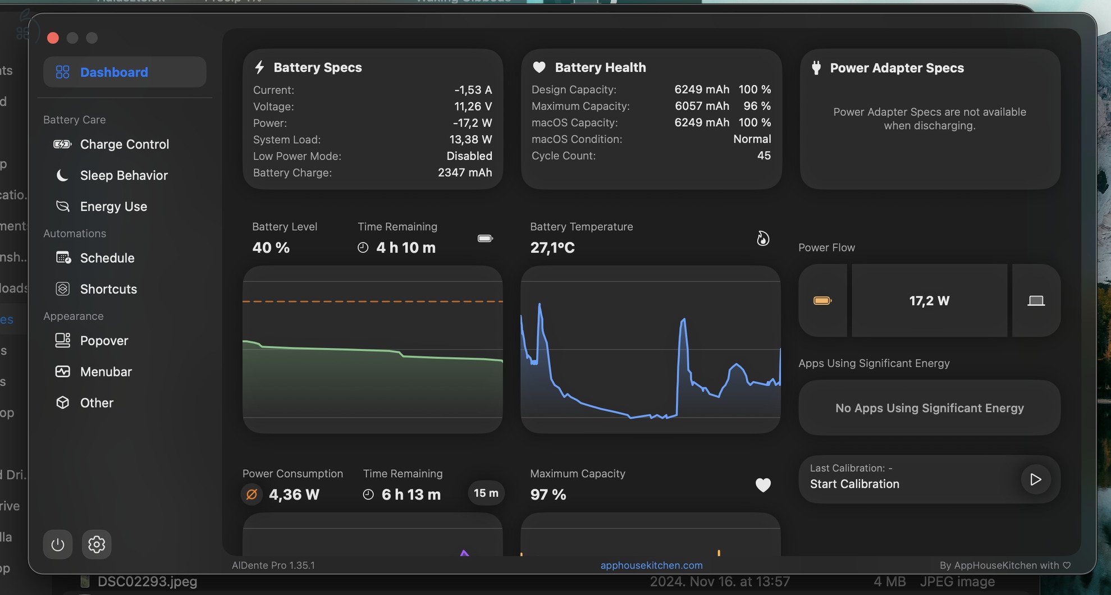The width and height of the screenshot is (1111, 595).
Task: Click the heart icon beside Maximum Capacity
Action: (763, 485)
